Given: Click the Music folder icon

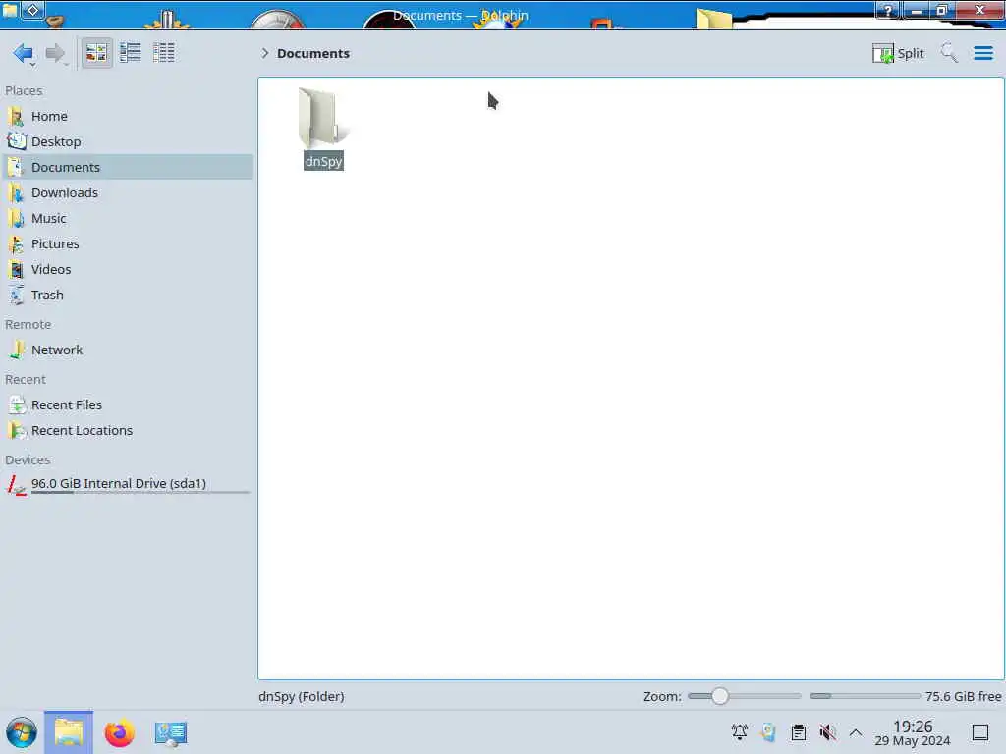Looking at the screenshot, I should click(x=16, y=219).
